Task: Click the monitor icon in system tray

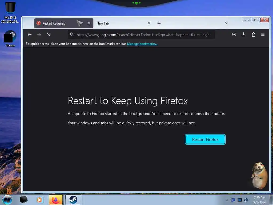Action: pos(240,200)
